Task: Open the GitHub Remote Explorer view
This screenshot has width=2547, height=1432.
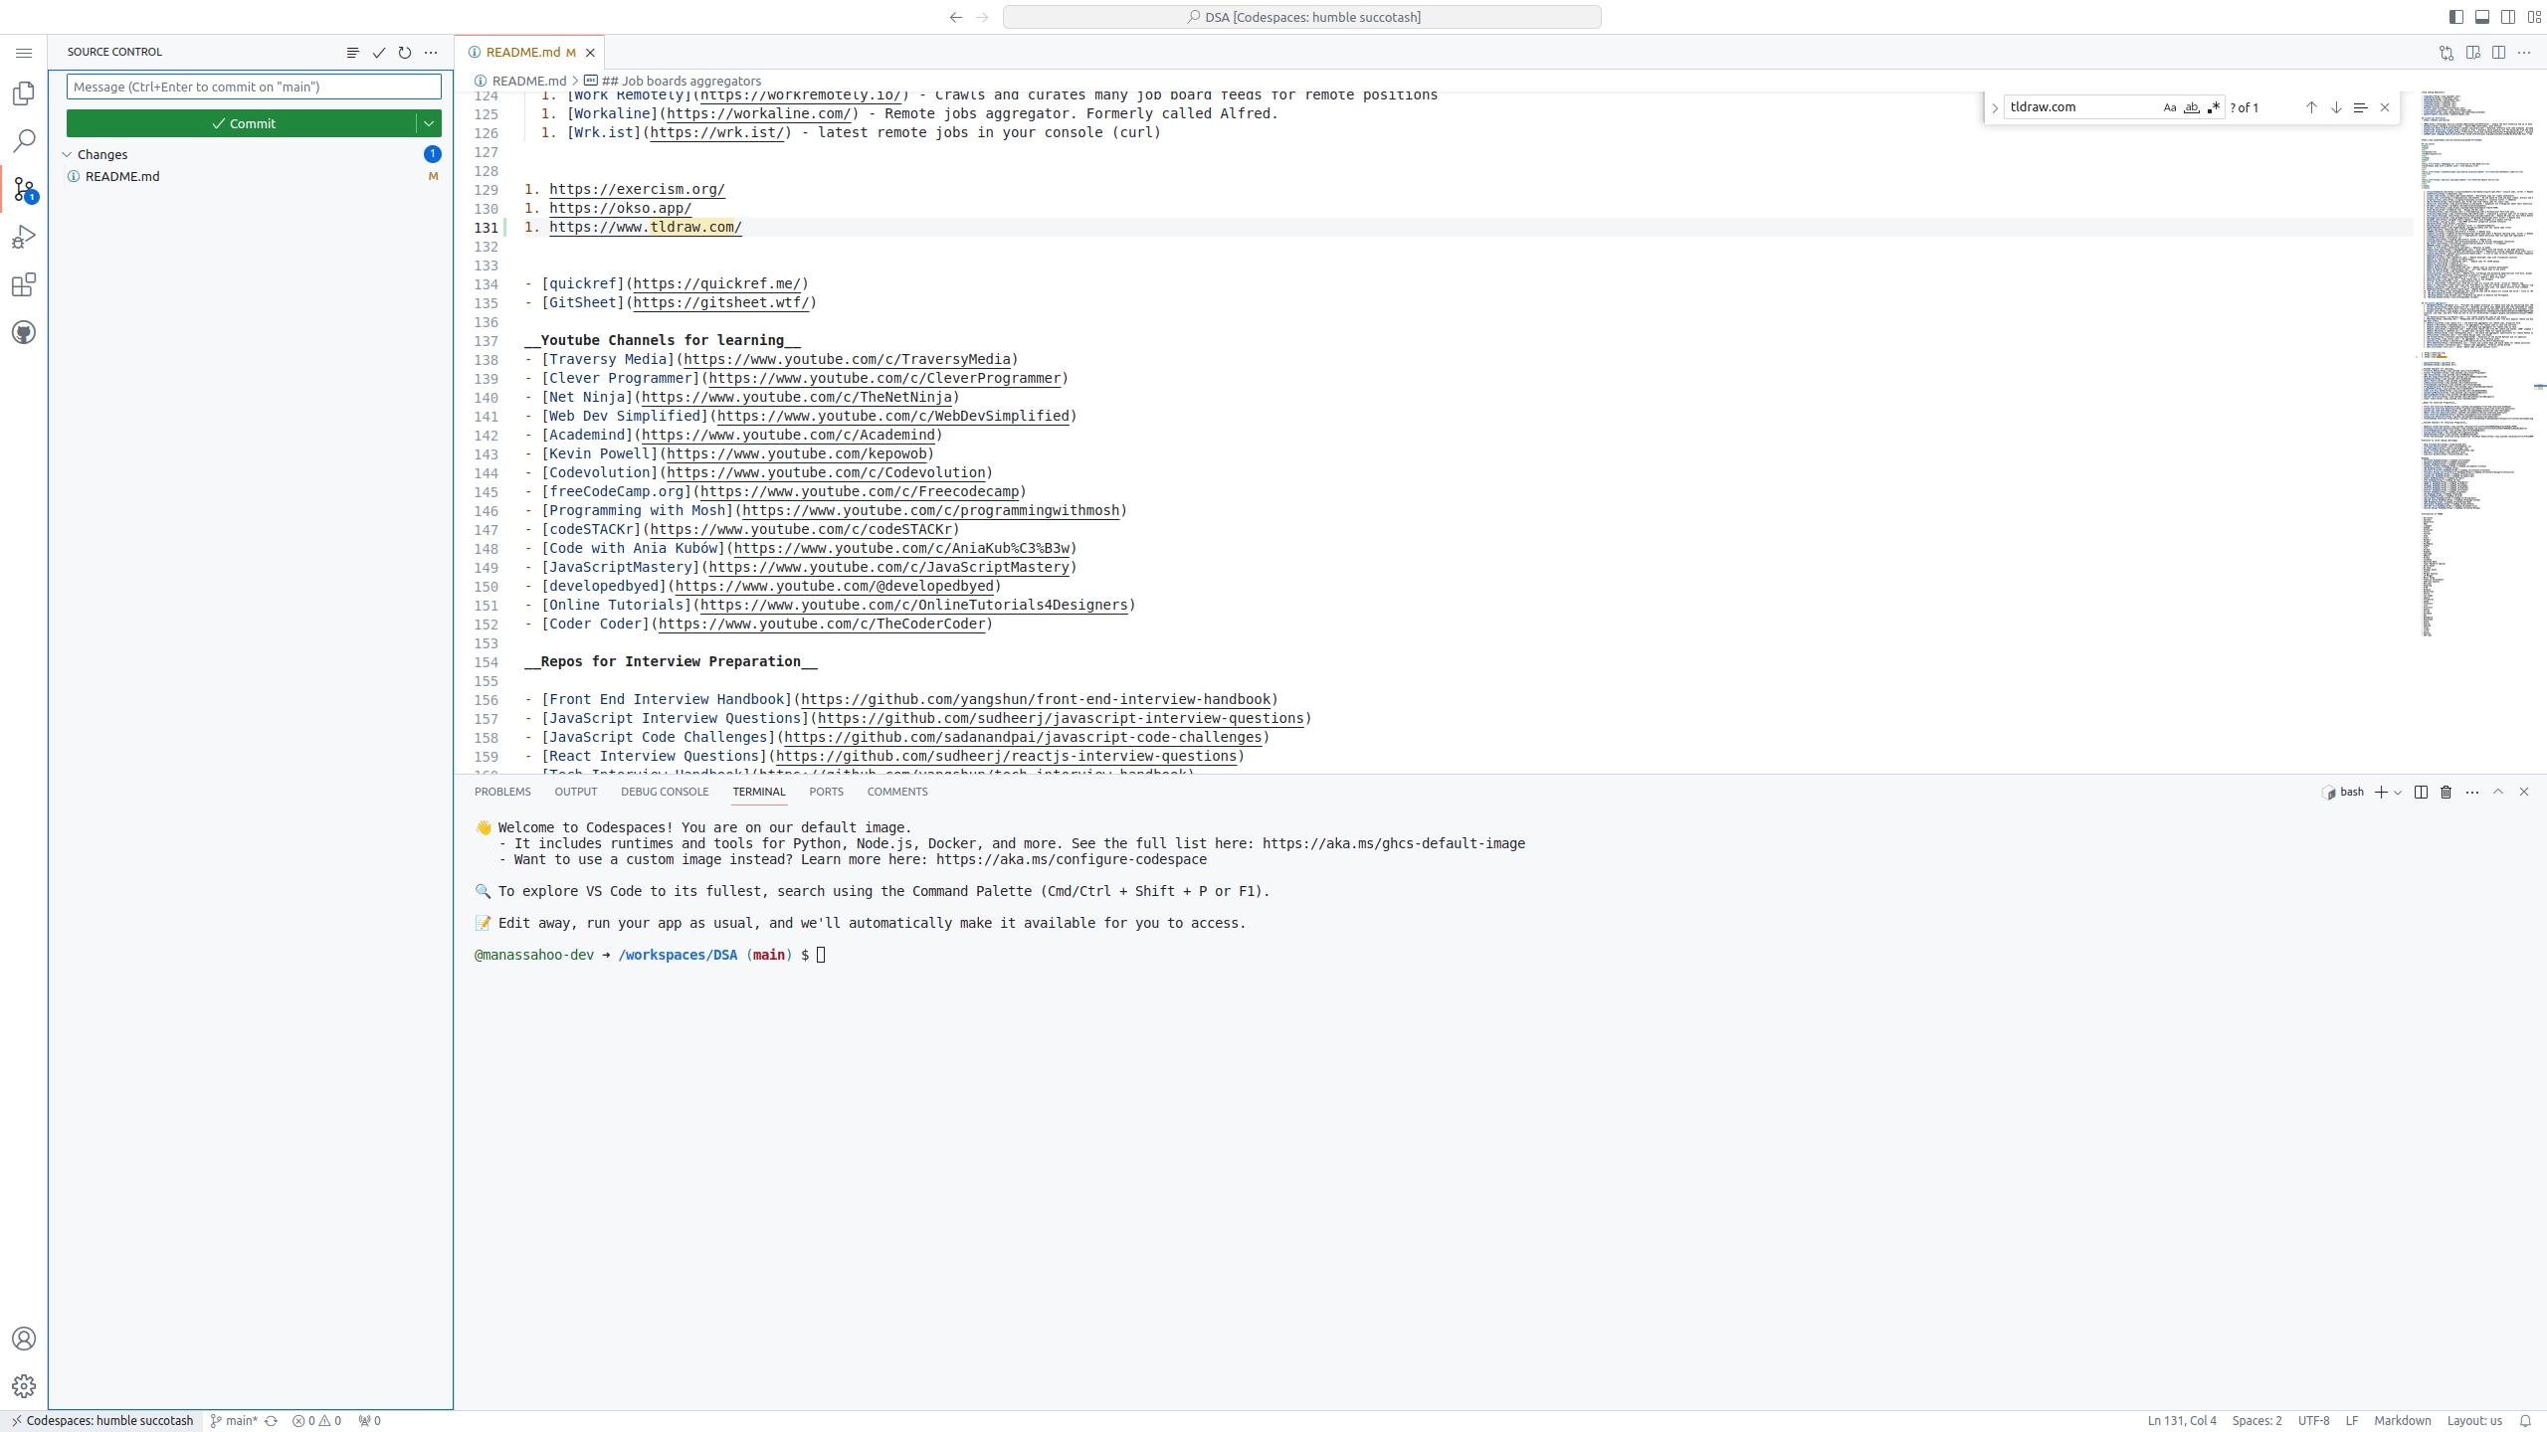Action: point(24,331)
